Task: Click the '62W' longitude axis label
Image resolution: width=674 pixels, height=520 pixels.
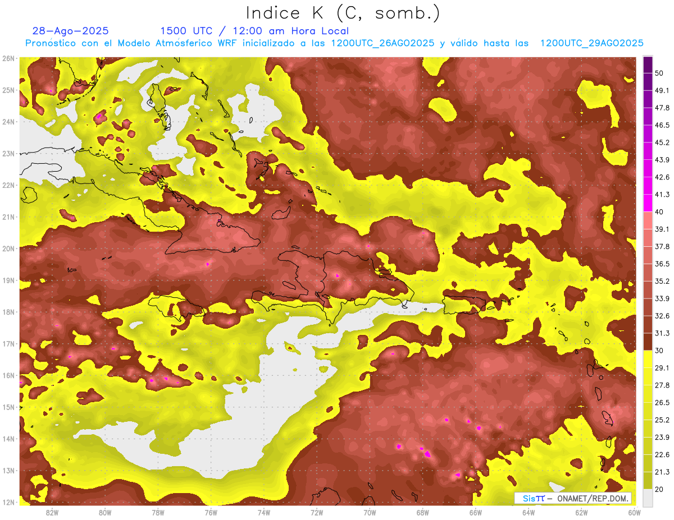Action: [581, 512]
